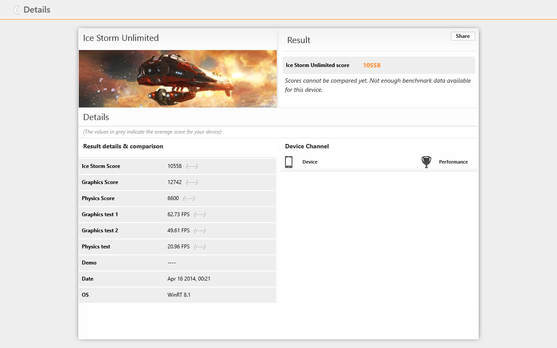
Task: Select the Graphics test 2 row label
Action: point(100,231)
